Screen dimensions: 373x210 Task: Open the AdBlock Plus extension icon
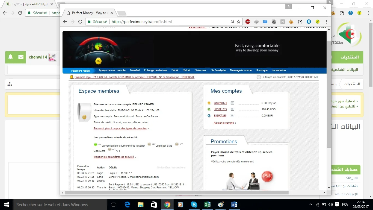click(248, 22)
